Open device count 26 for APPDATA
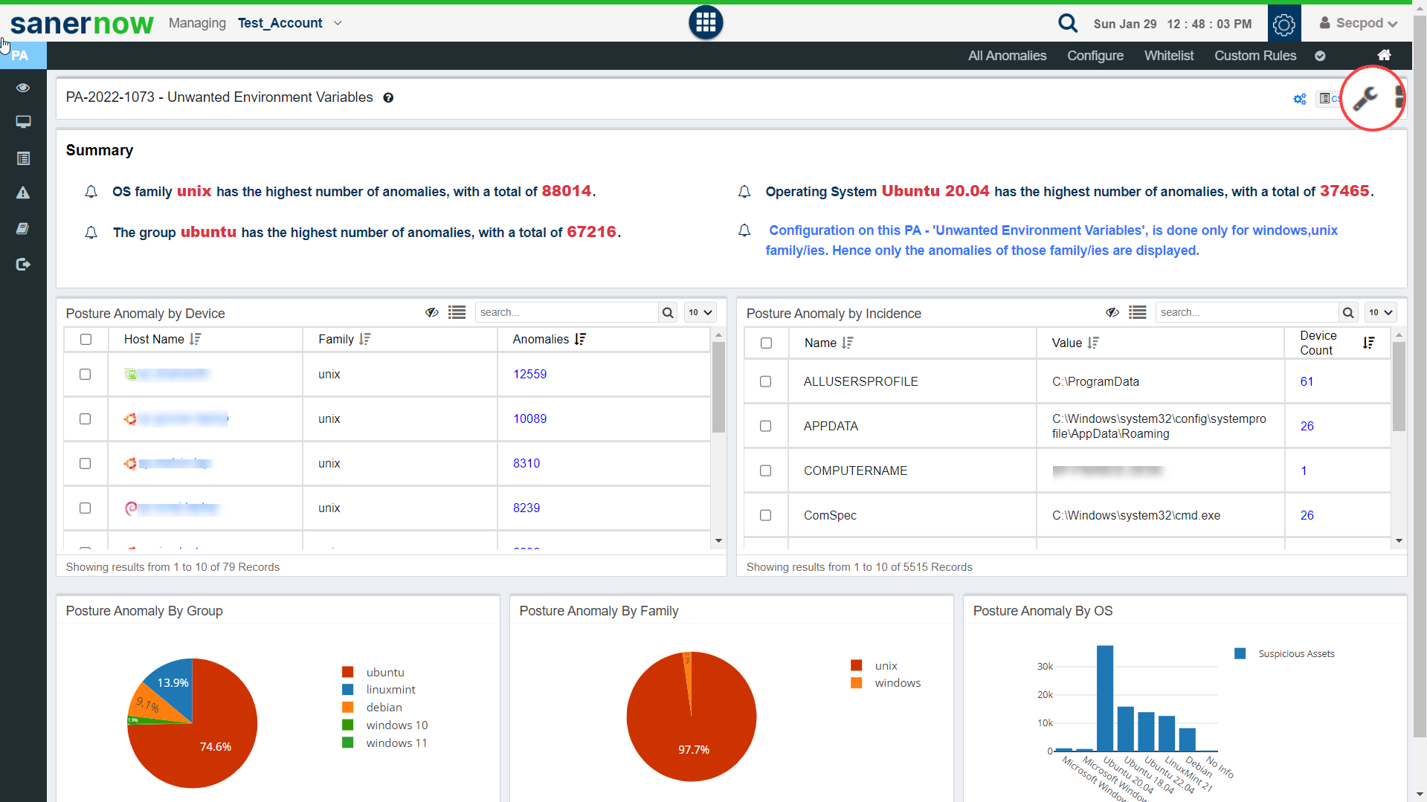The width and height of the screenshot is (1427, 802). click(1307, 426)
